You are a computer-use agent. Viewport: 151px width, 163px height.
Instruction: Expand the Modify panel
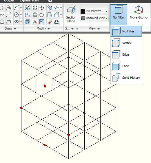click(43, 28)
